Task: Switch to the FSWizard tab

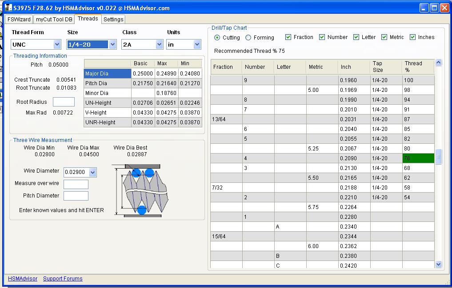Action: pos(19,20)
